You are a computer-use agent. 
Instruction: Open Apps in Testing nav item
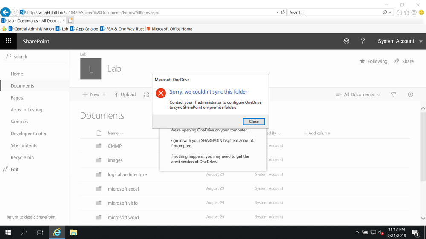26,109
